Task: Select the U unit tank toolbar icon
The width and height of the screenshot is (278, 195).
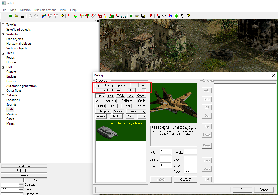Action: [x=158, y=16]
